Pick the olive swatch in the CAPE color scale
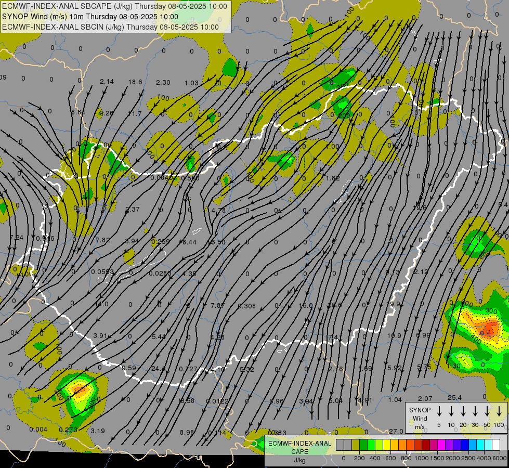The image size is (509, 468). pyautogui.click(x=356, y=445)
